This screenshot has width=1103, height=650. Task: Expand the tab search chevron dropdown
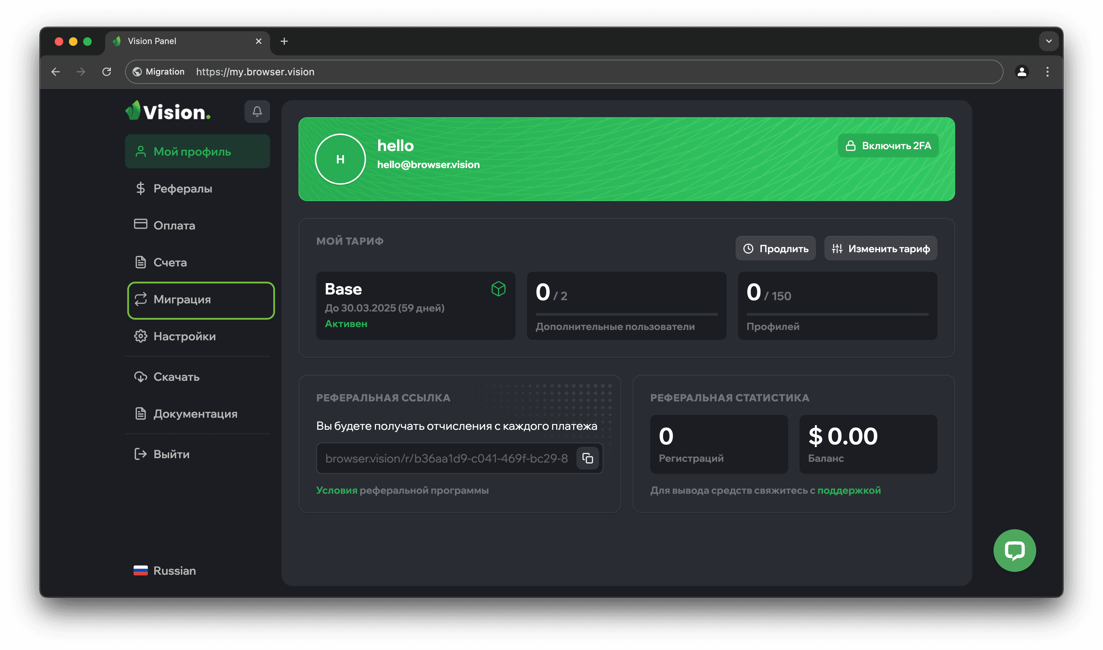coord(1049,41)
